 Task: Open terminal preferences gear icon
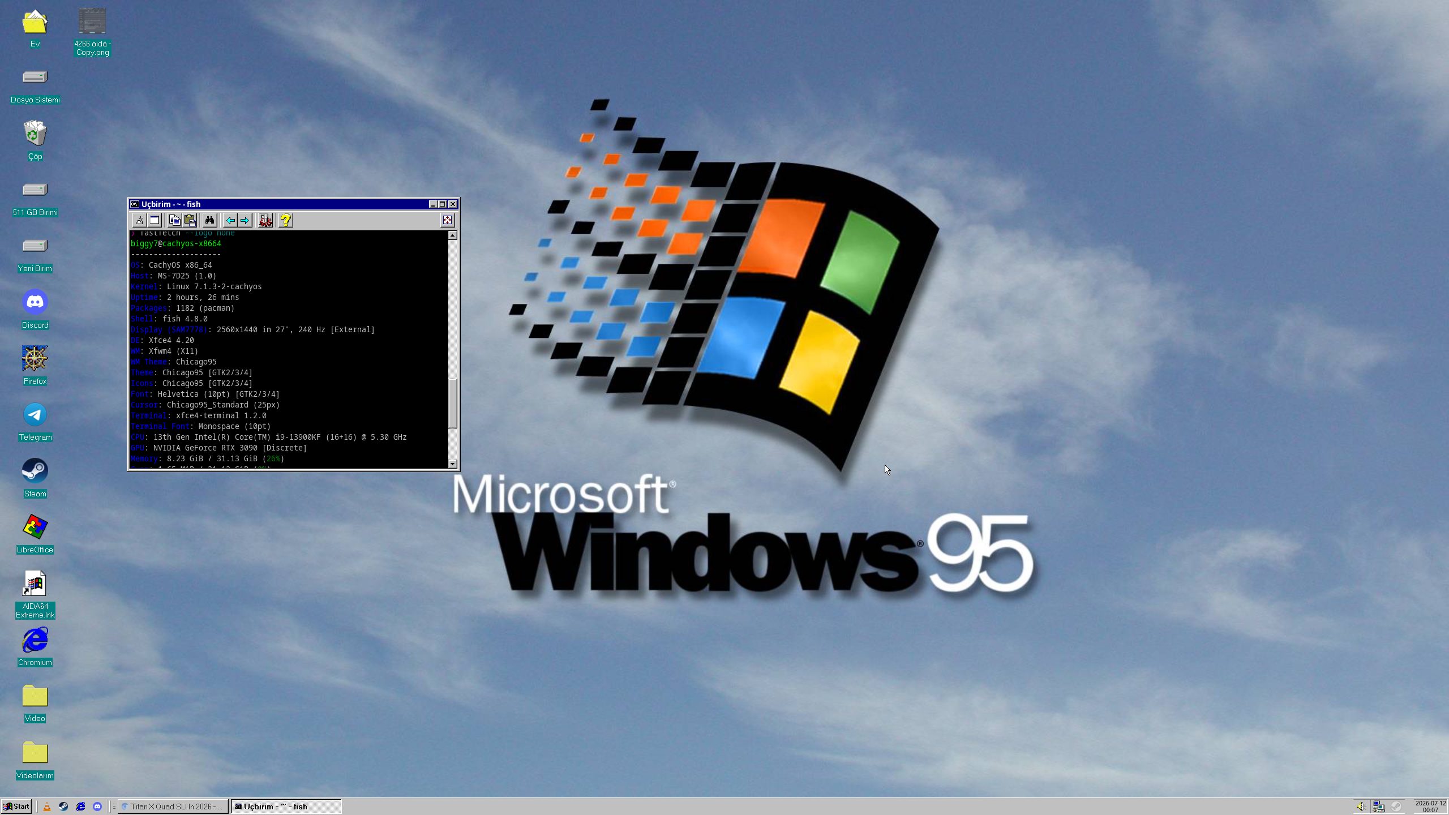265,220
